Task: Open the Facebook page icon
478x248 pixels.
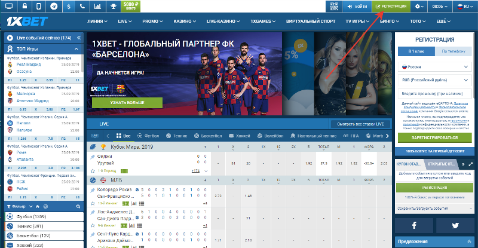Action: pos(413,225)
